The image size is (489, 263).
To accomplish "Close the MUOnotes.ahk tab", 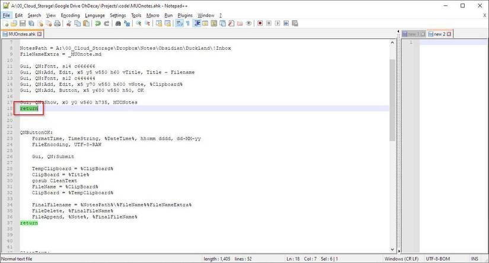I will click(39, 34).
